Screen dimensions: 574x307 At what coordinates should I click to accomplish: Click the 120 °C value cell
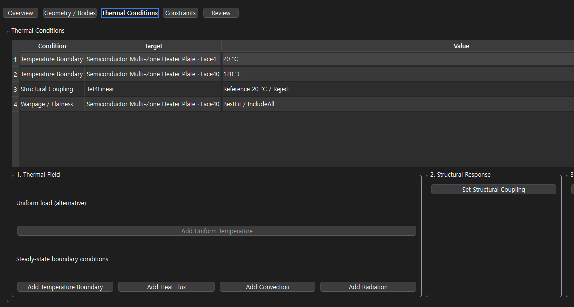(x=397, y=74)
